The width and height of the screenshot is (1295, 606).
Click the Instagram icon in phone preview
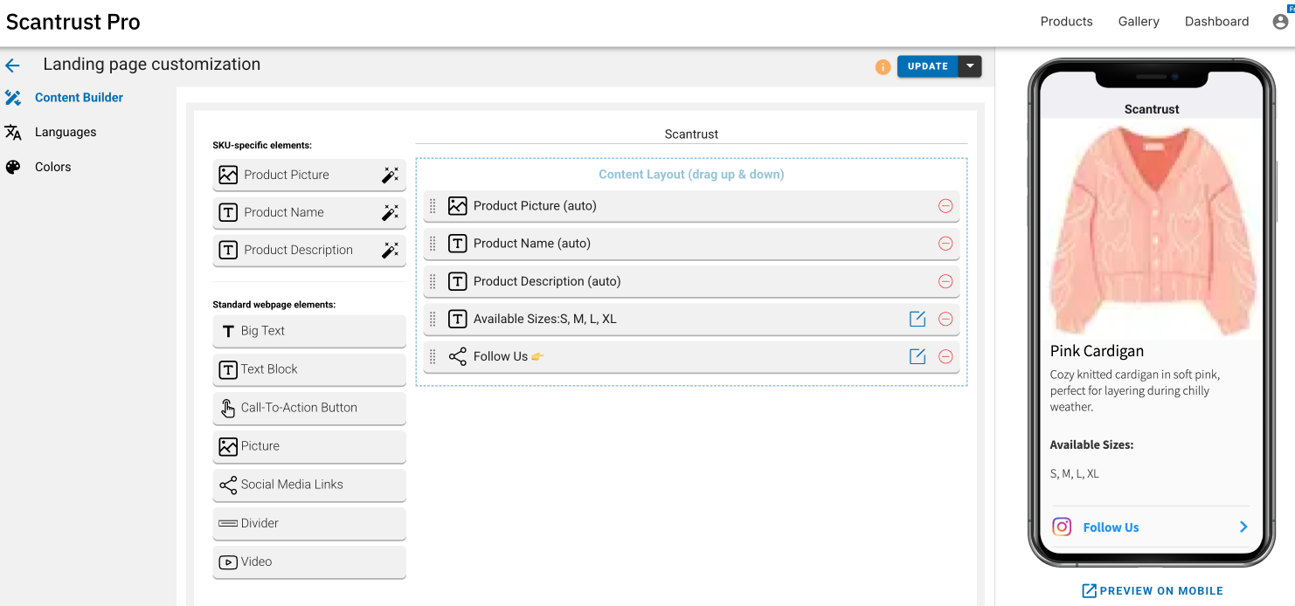(x=1062, y=527)
